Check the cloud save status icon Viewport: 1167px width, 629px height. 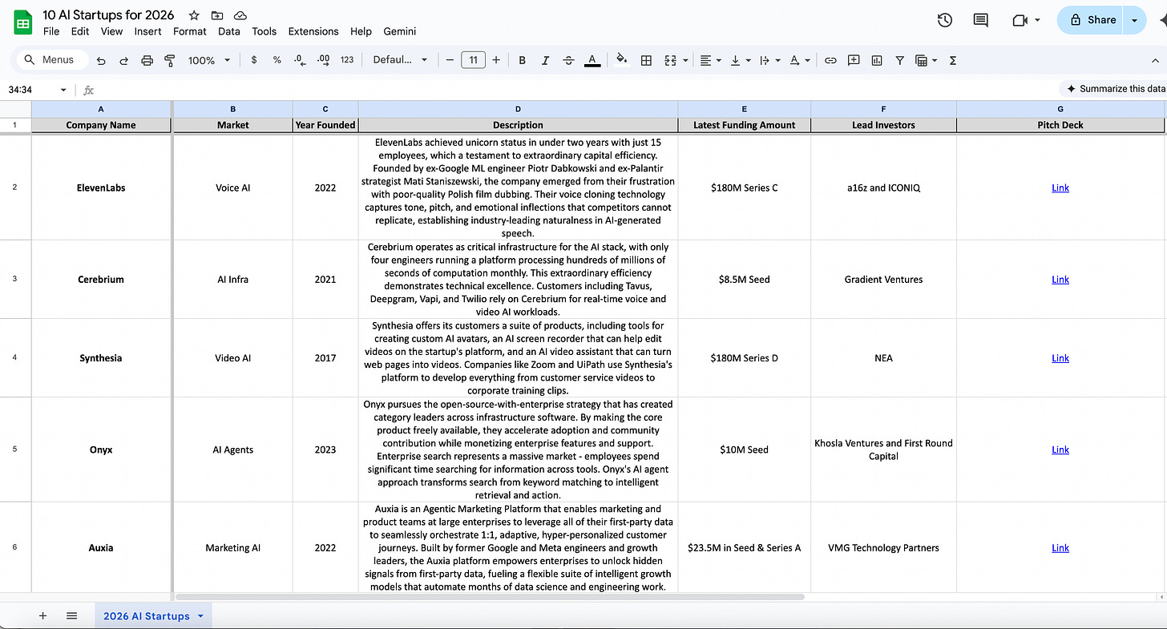[240, 16]
